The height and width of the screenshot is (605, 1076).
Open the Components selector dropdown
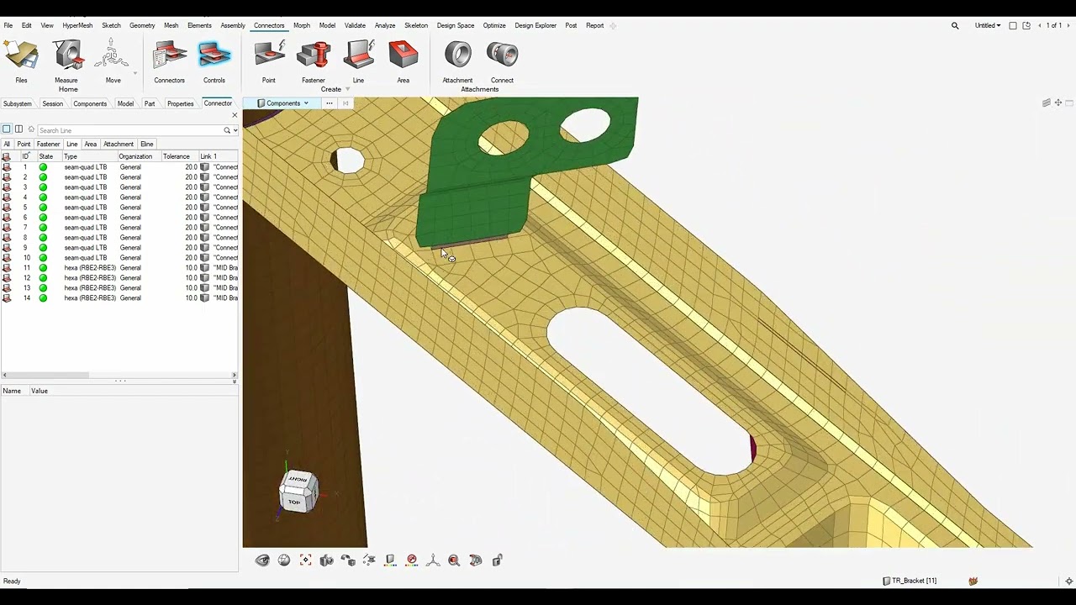[x=283, y=103]
